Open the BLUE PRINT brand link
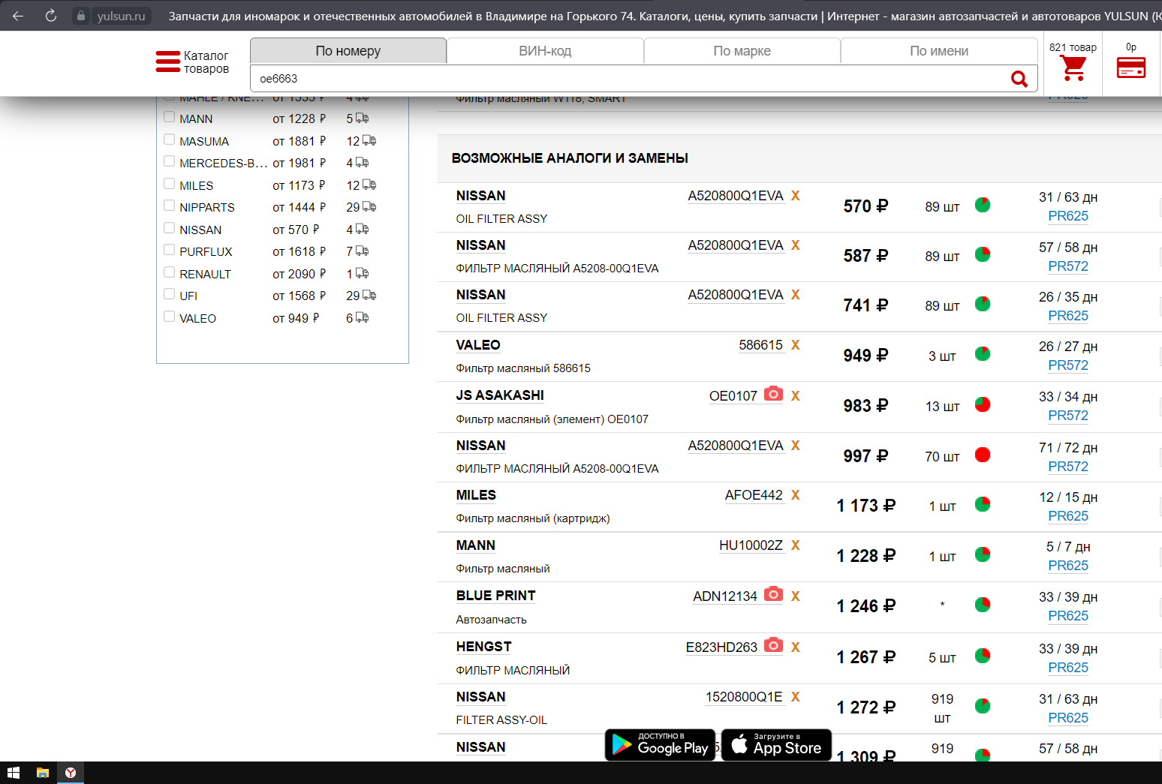 coord(495,596)
